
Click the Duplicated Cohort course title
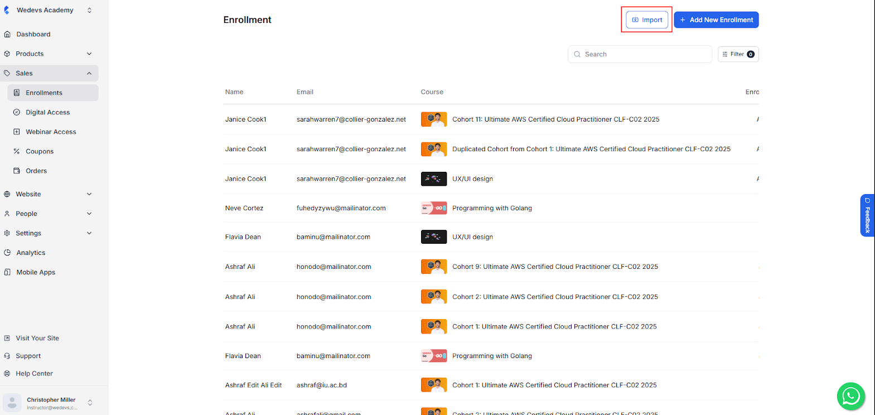coord(591,149)
